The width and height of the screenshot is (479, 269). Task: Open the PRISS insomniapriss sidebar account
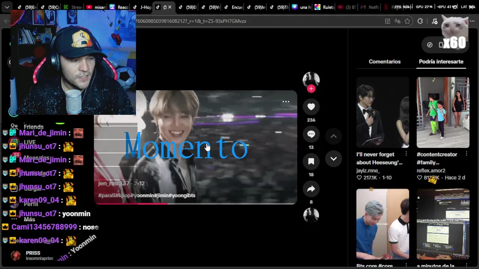coord(32,256)
